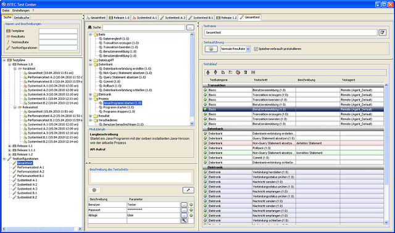Open the ? help menu
The image size is (395, 233).
[33, 10]
